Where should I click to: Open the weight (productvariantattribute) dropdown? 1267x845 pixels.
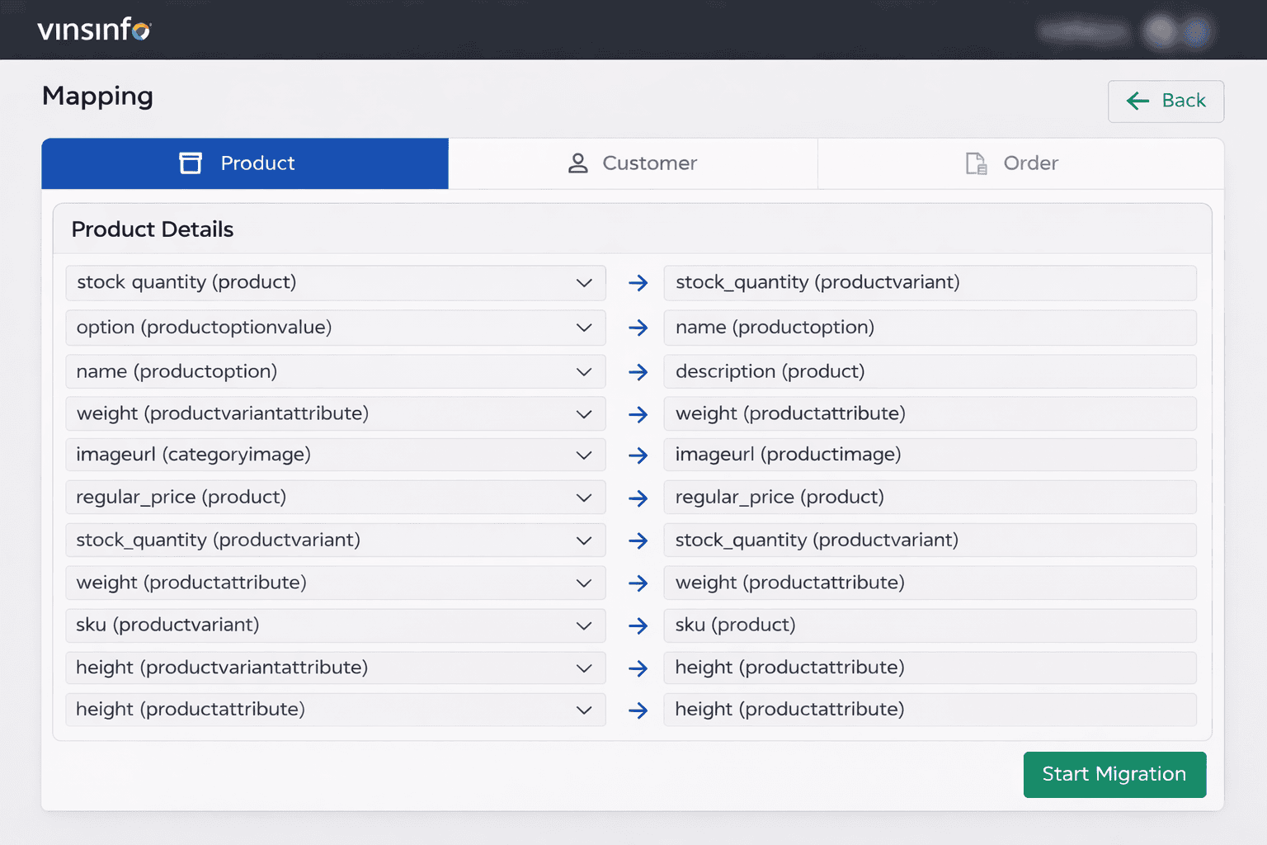click(335, 413)
